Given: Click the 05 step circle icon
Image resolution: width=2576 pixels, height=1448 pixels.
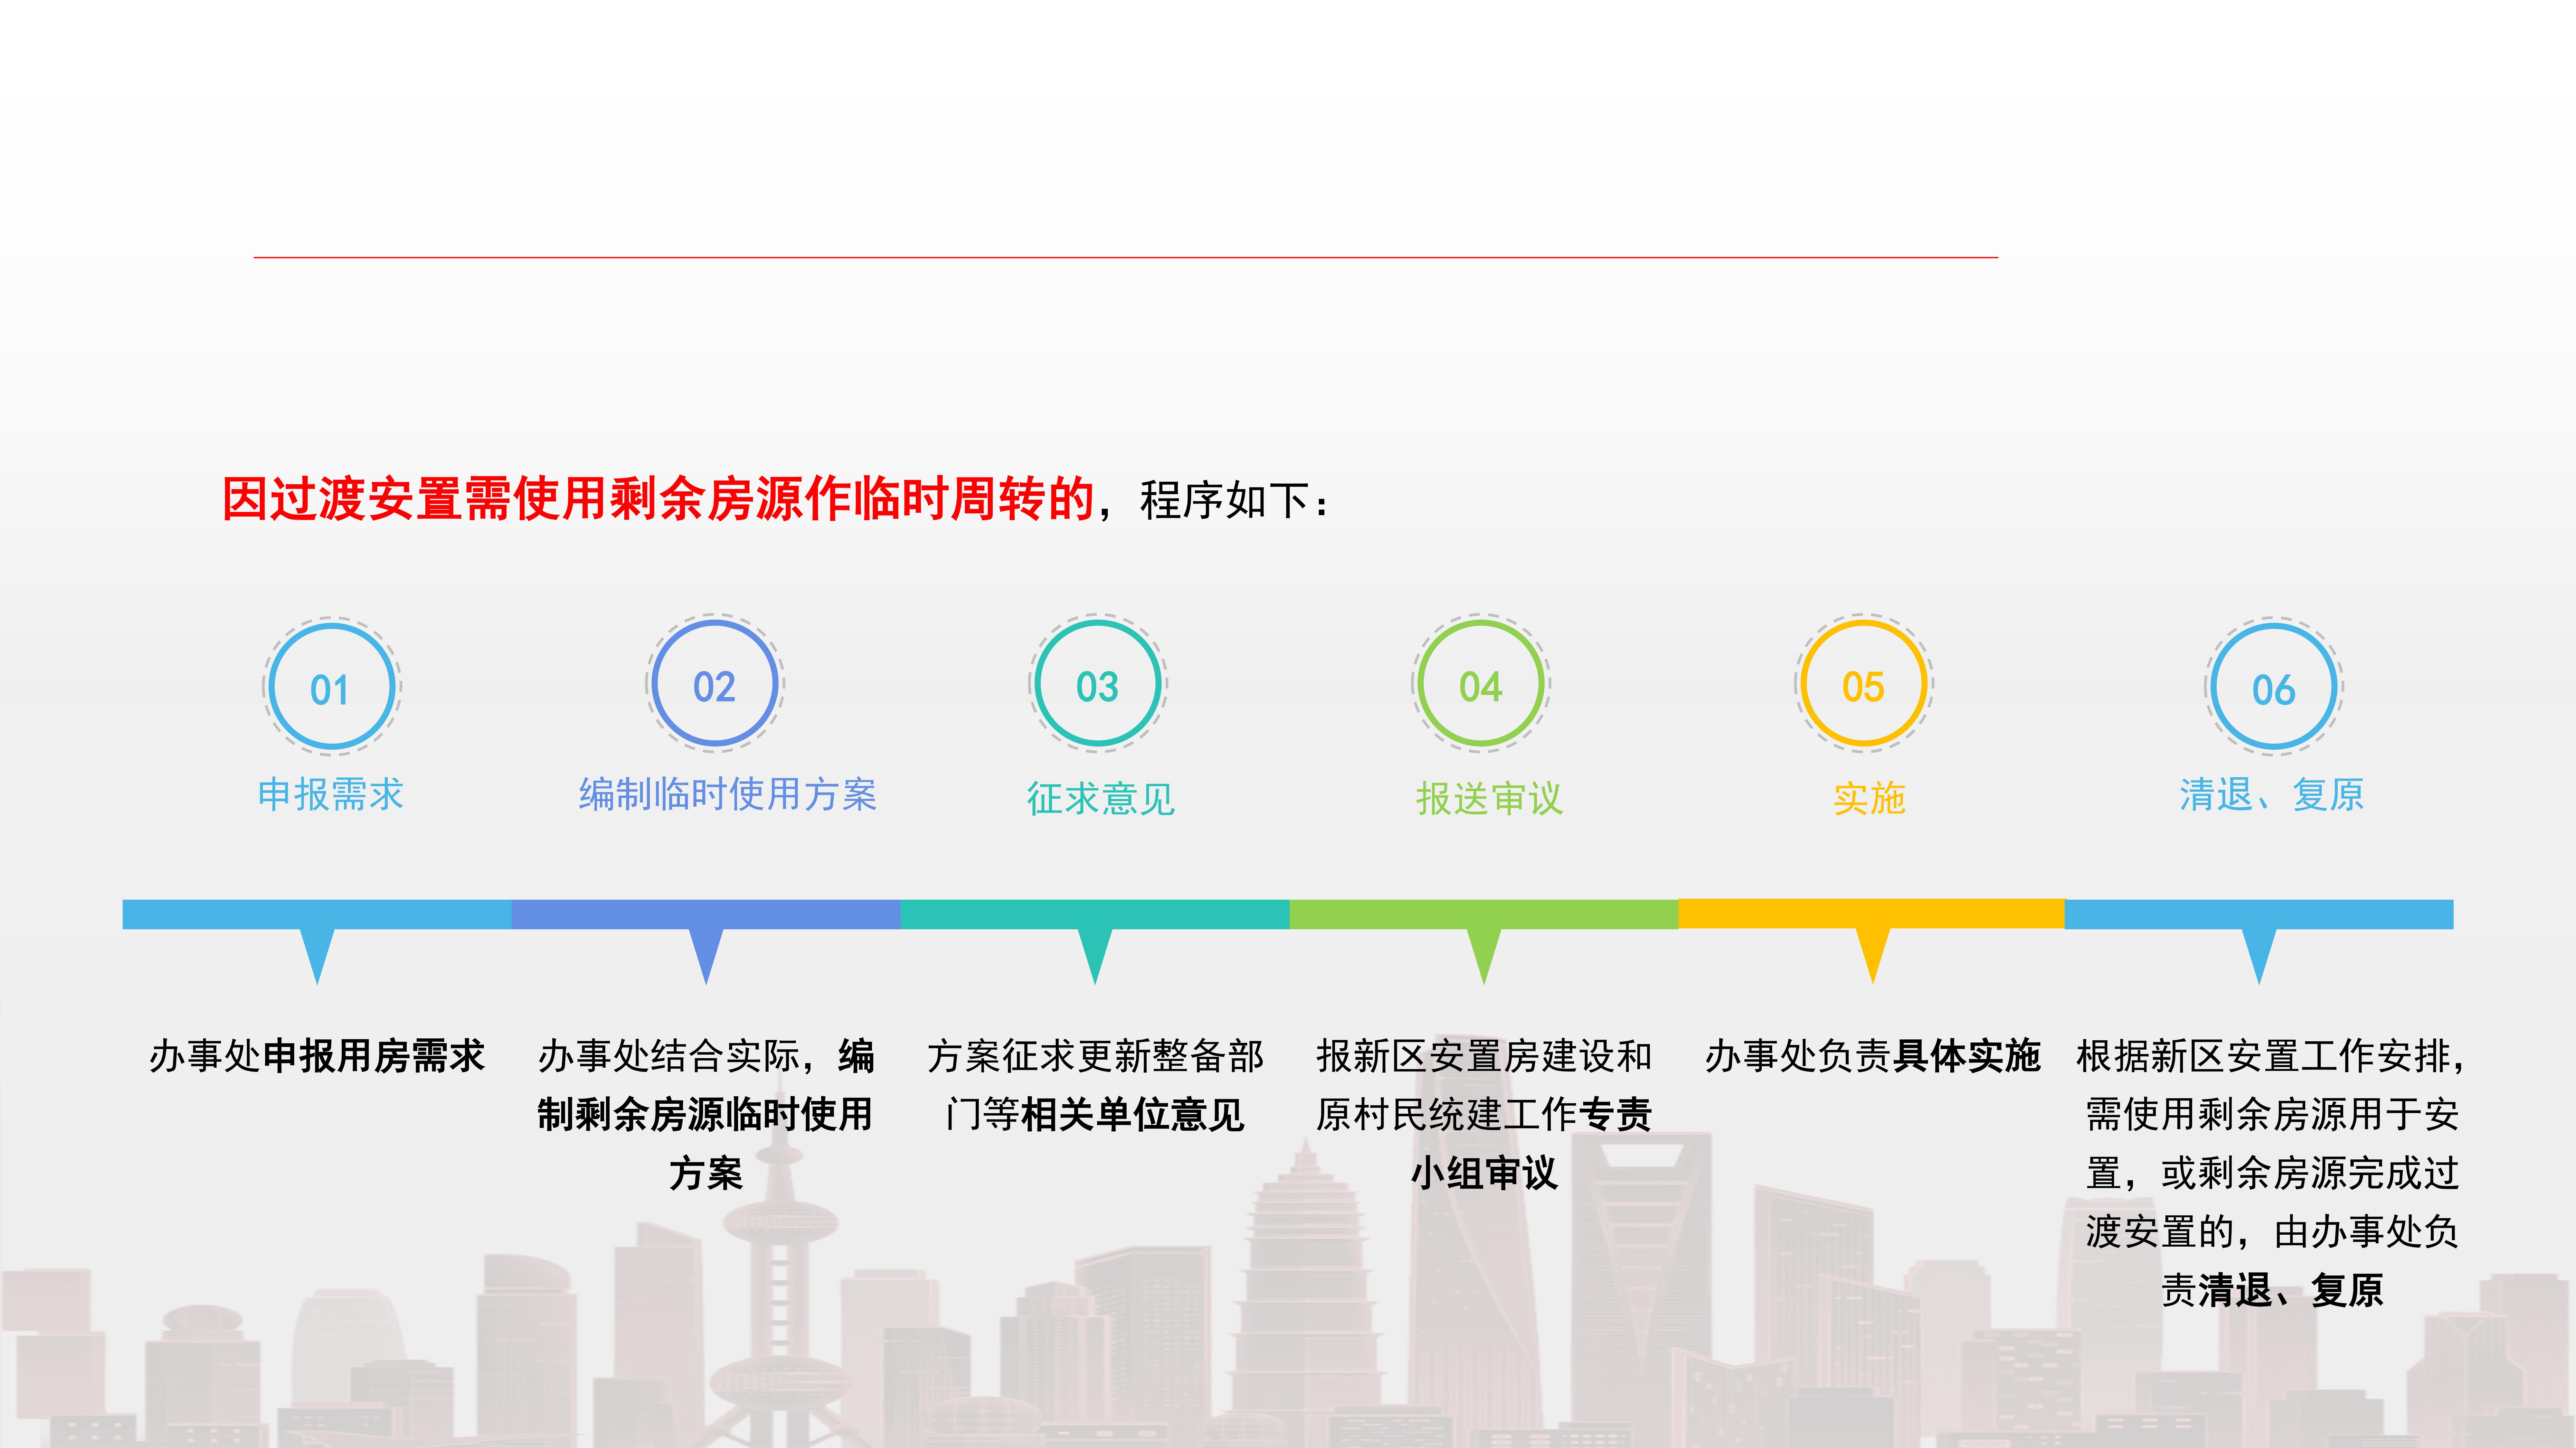Looking at the screenshot, I should tap(1864, 683).
